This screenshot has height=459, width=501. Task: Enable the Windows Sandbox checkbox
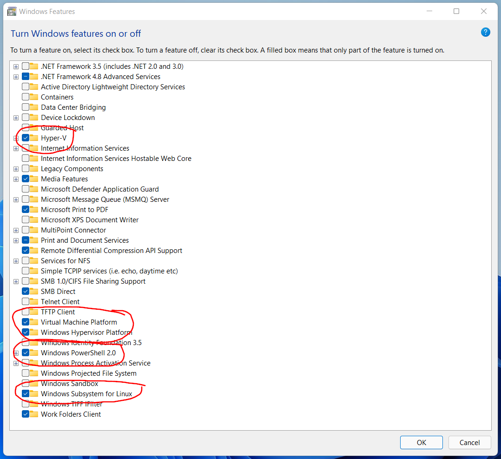pos(26,383)
